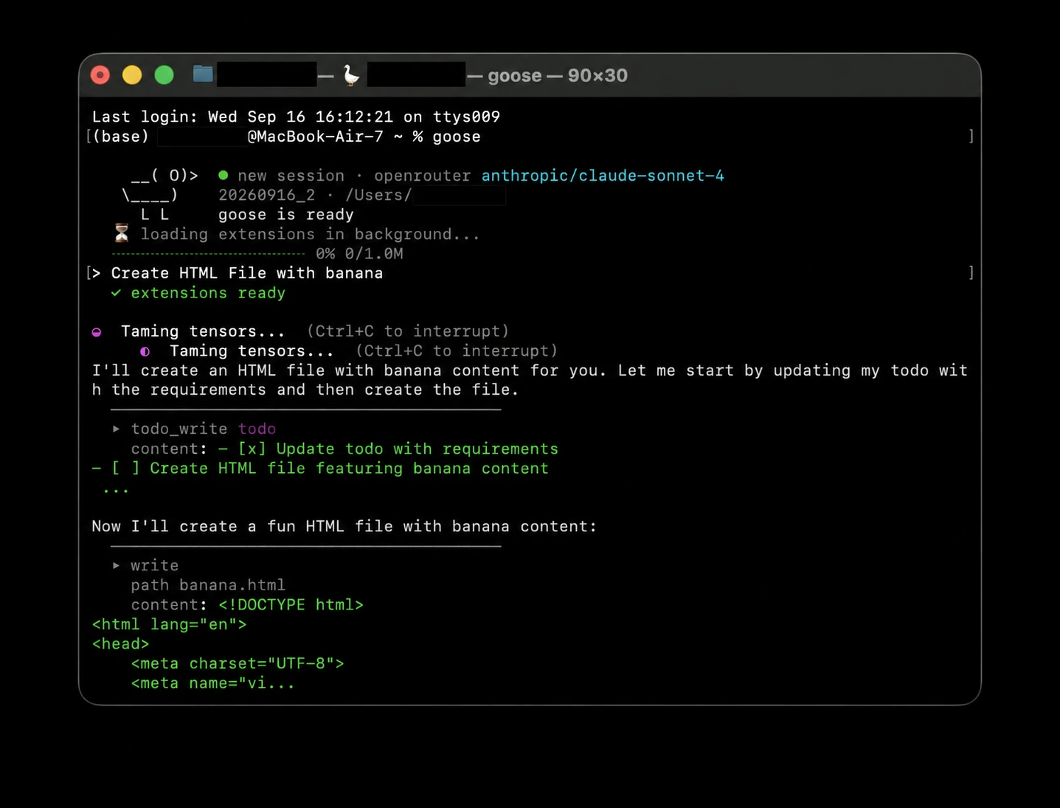
Task: Click the green new session status dot
Action: click(223, 176)
